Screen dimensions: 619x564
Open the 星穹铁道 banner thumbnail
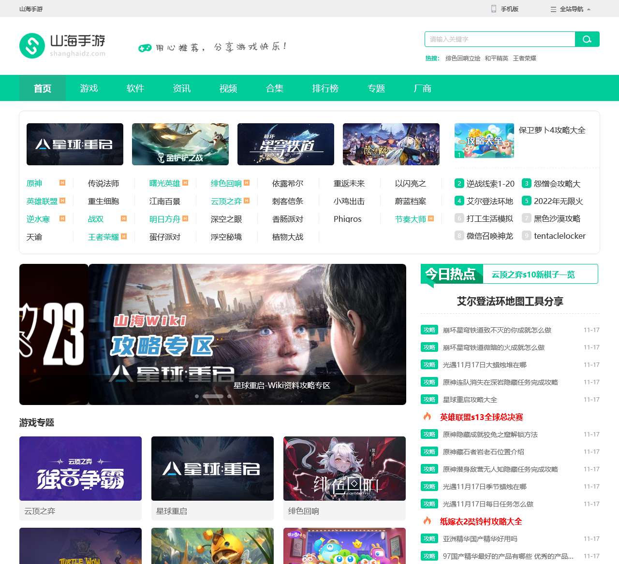pyautogui.click(x=286, y=144)
